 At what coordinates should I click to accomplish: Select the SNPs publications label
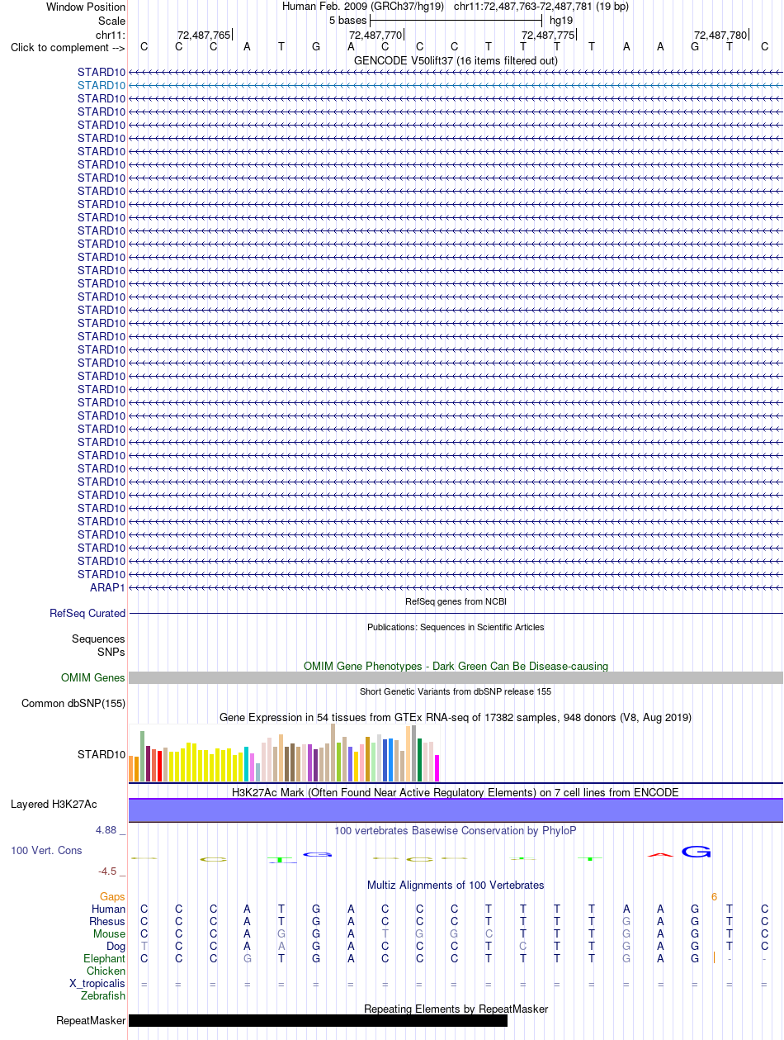pos(111,652)
